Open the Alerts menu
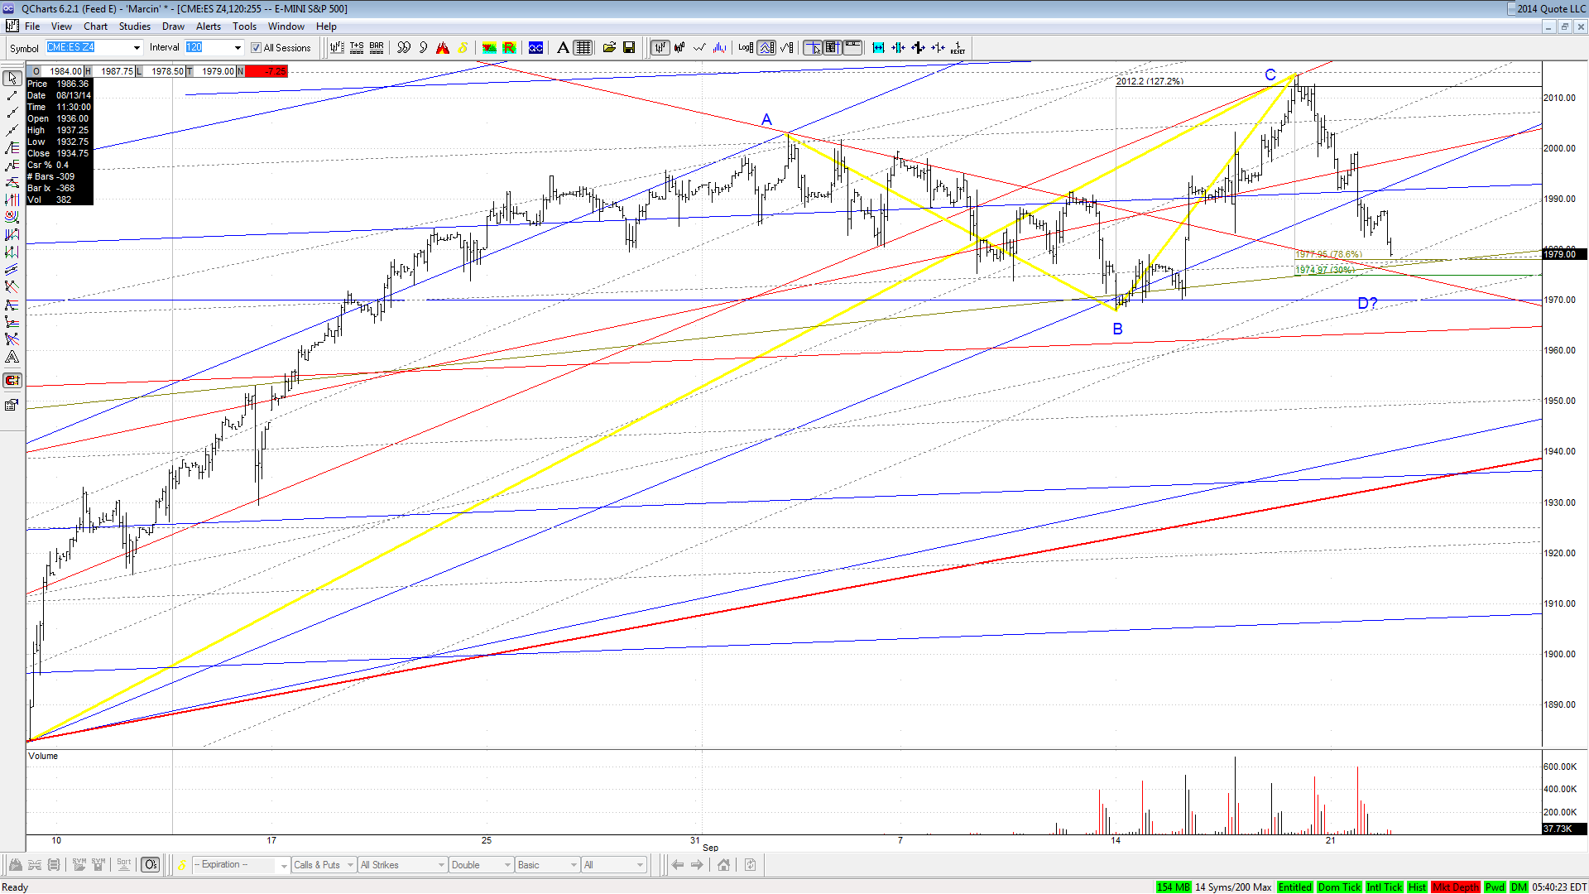 (x=209, y=26)
